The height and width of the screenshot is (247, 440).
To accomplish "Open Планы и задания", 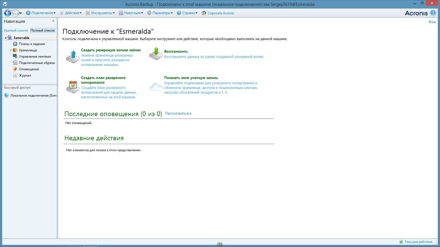I will click(32, 44).
